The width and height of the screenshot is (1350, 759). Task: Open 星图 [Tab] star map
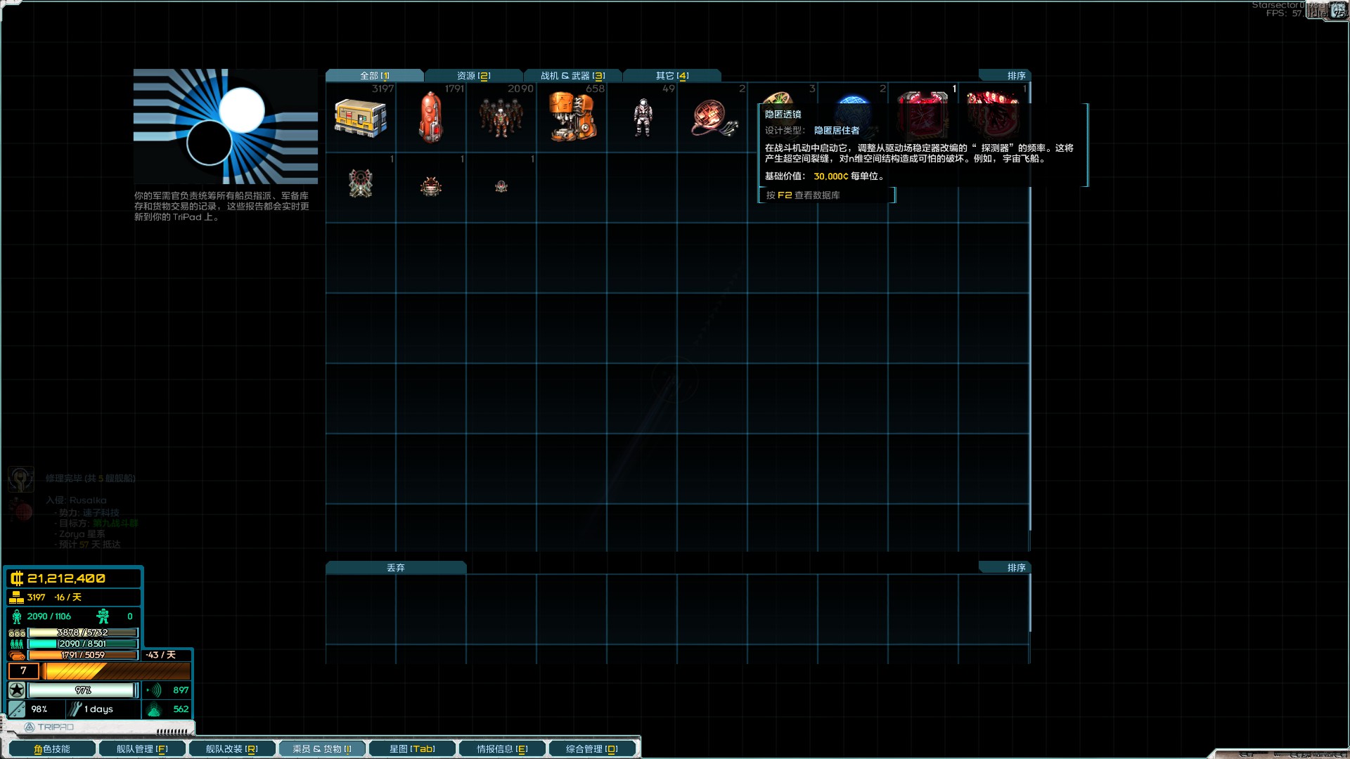(412, 748)
